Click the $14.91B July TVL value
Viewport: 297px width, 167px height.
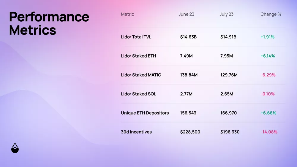(x=228, y=37)
